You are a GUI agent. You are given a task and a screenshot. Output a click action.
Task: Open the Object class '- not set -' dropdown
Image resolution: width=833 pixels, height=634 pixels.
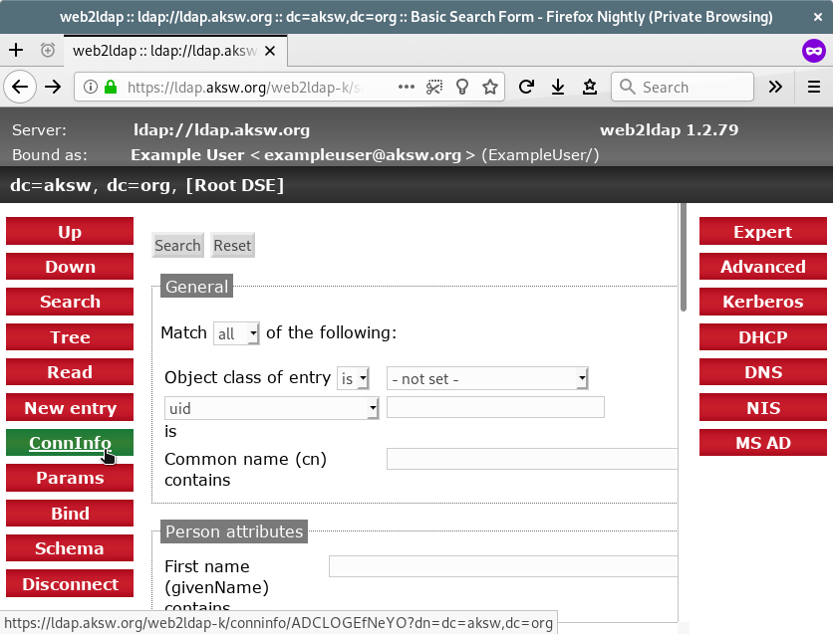[x=486, y=379]
